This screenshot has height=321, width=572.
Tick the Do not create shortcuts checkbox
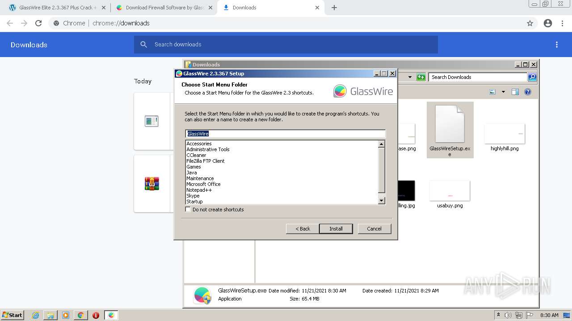188,209
